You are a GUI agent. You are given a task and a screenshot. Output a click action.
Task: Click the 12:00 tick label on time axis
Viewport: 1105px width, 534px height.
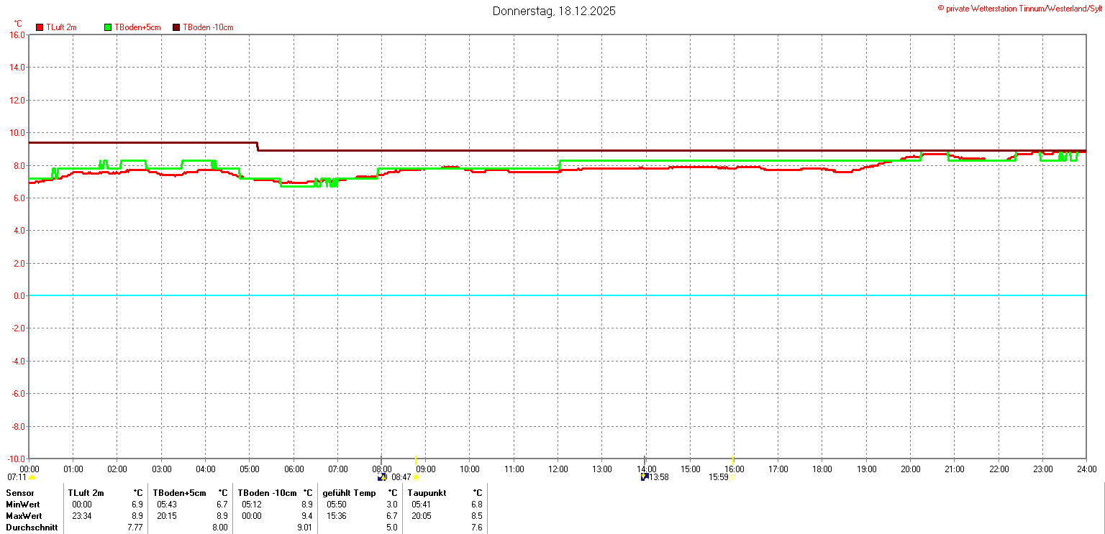point(558,469)
